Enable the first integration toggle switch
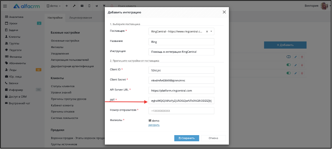 click(x=289, y=57)
